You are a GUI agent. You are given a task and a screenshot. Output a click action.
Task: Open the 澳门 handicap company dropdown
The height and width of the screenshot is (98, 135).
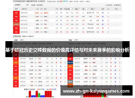click(85, 9)
